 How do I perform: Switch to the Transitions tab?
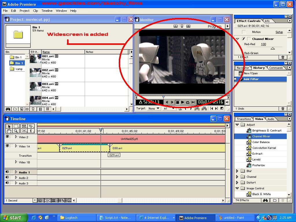[244, 119]
